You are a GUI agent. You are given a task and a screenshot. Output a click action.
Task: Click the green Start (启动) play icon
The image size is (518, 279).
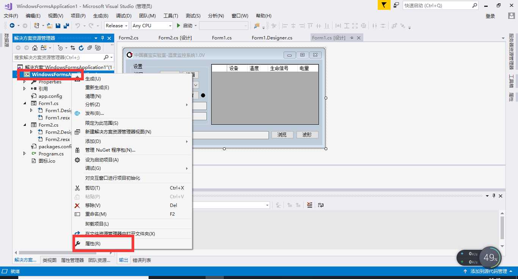[179, 26]
